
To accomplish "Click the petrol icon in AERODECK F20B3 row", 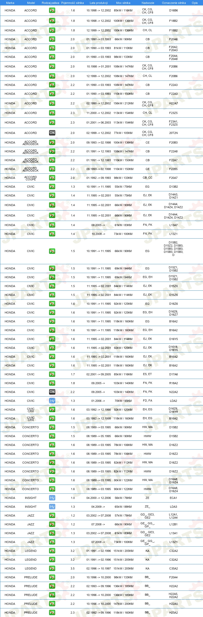I will pyautogui.click(x=52, y=143).
